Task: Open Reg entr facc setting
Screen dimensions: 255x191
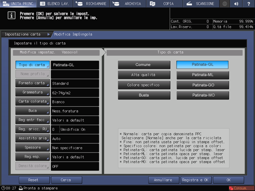Action: coord(33,120)
